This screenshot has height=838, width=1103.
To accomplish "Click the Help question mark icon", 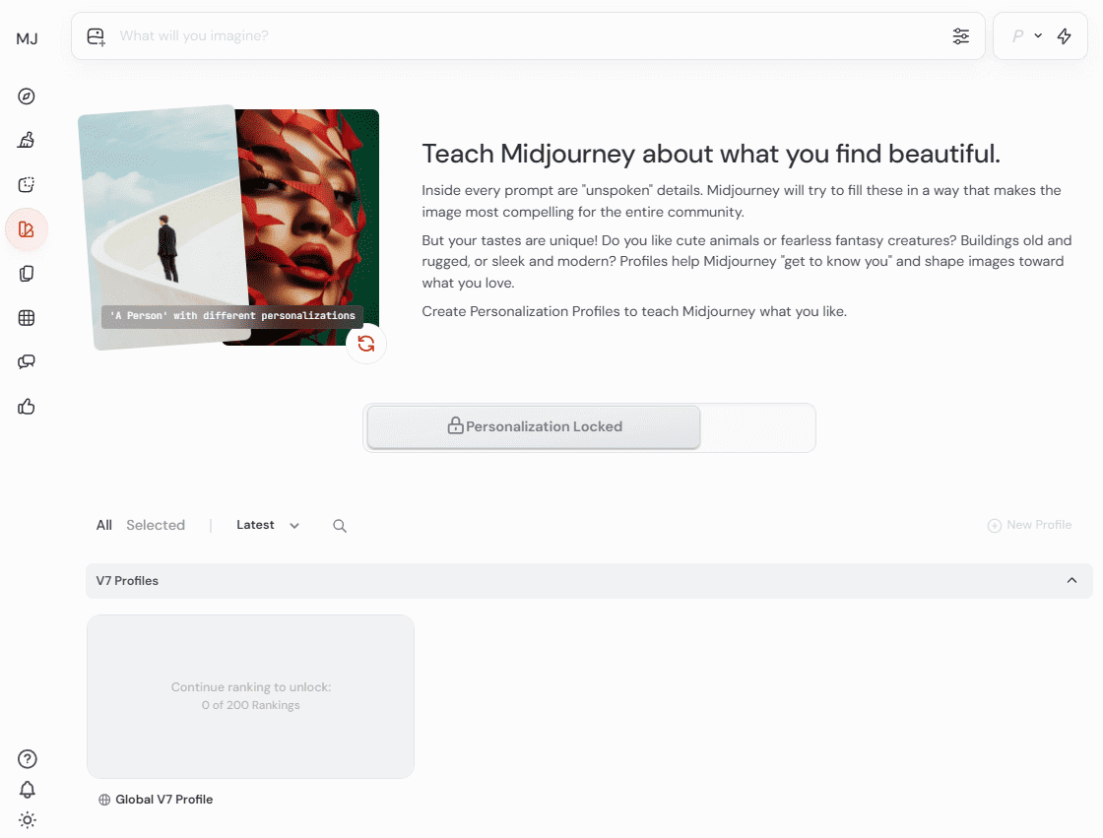I will (28, 758).
